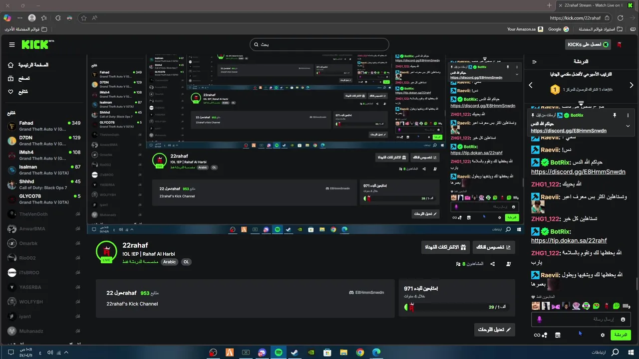Open Shhhd's Call of Duty channel
Image resolution: width=639 pixels, height=359 pixels.
[44, 184]
